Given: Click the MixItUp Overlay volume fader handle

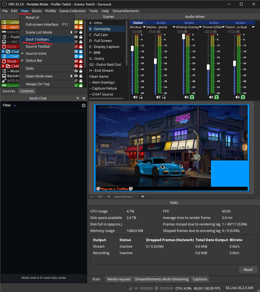Looking at the screenshot, I should tap(184, 37).
